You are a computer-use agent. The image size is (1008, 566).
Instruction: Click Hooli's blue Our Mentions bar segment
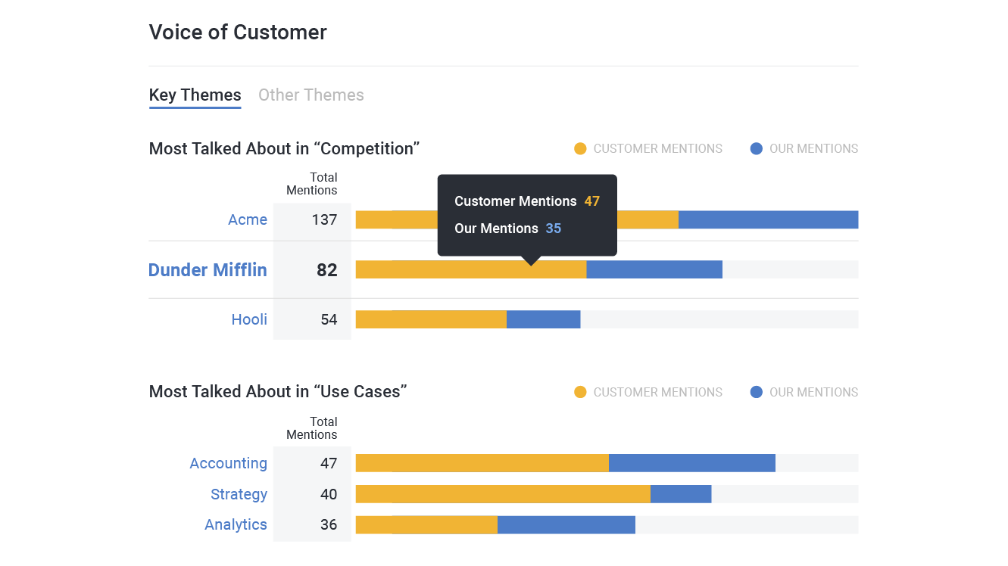pos(543,320)
